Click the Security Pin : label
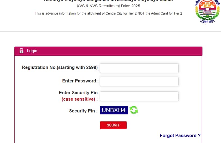This screenshot has width=221, height=143. [83, 111]
